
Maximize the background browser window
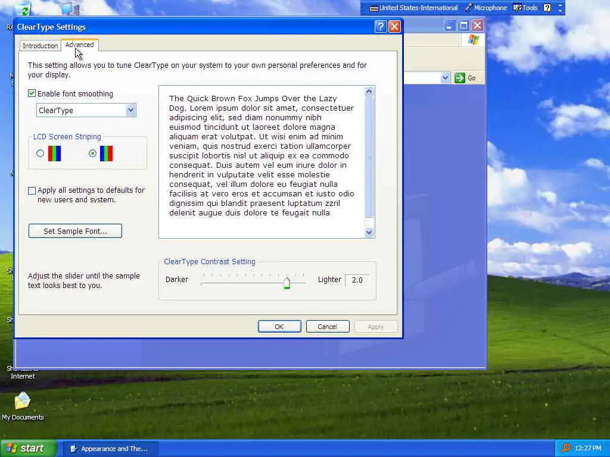(x=463, y=26)
